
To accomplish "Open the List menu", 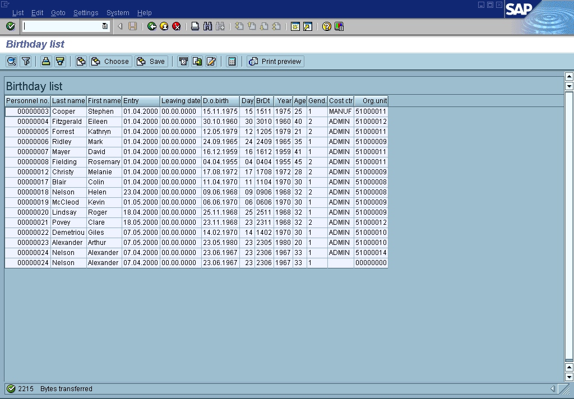I will (18, 13).
